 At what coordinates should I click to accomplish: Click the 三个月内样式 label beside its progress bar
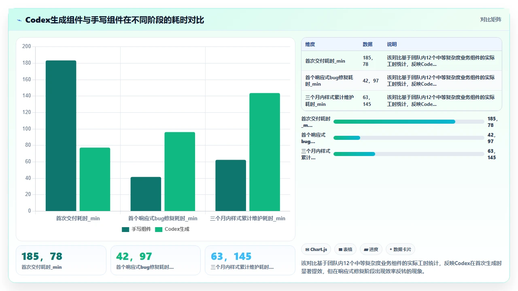316,154
